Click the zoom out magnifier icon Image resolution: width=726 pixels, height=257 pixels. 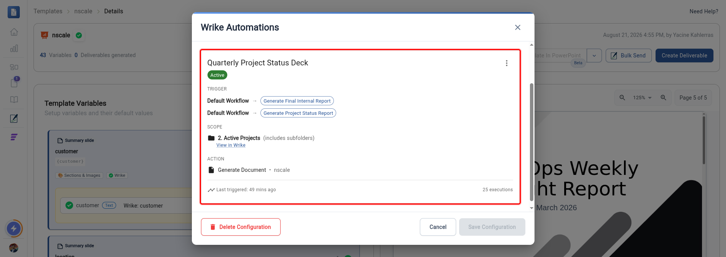(x=622, y=98)
